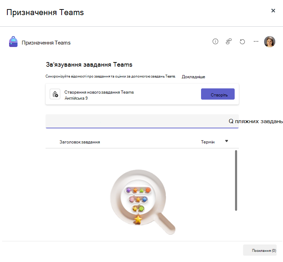283x262 pixels.
Task: Click the assignment list scrollbar
Action: tap(236, 180)
